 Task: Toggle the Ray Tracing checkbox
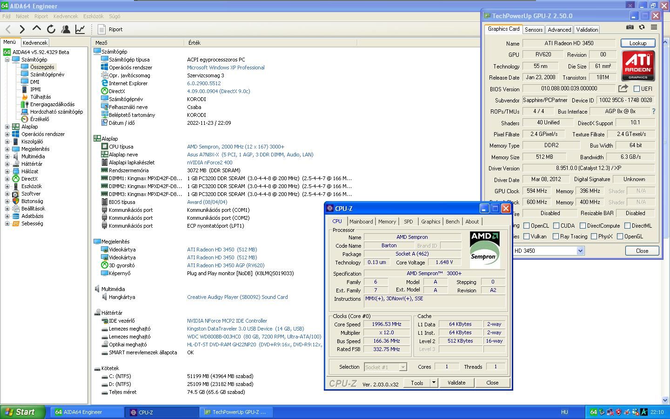click(x=556, y=237)
